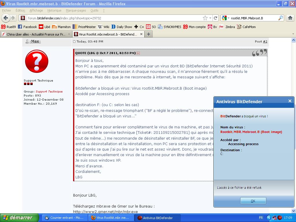Open the Post #2 permalink
The height and width of the screenshot is (222, 296).
point(265,41)
